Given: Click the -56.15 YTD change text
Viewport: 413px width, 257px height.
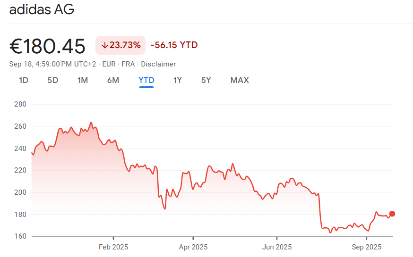Looking at the screenshot, I should coord(174,45).
